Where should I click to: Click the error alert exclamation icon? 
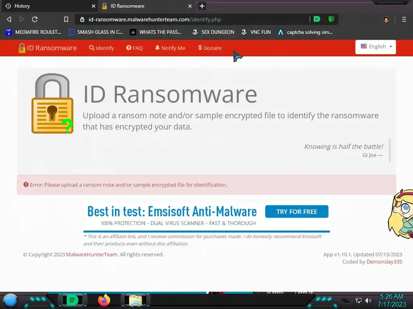26,185
